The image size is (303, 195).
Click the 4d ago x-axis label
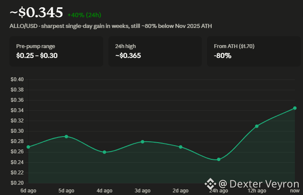coord(104,191)
